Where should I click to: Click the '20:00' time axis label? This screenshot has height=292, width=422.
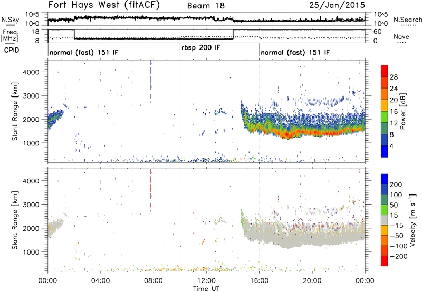(x=312, y=281)
